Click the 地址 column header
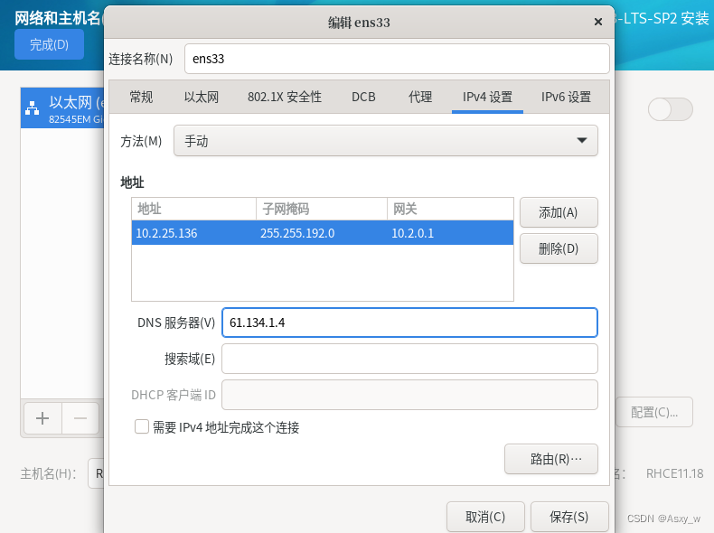Screen dimensions: 714x533 click(194, 209)
